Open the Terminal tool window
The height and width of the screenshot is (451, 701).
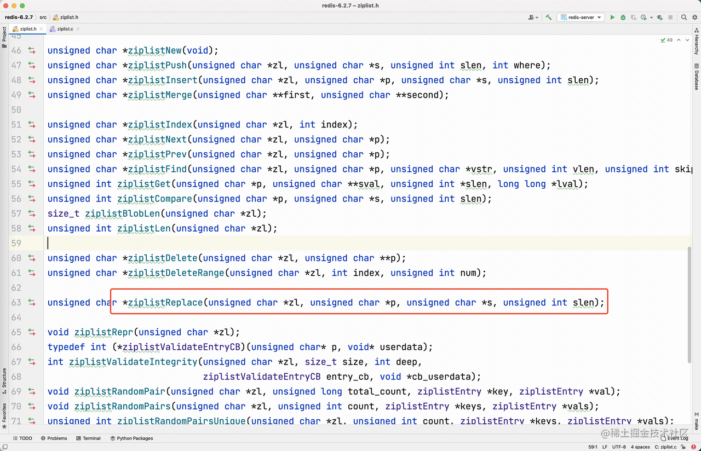coord(88,438)
